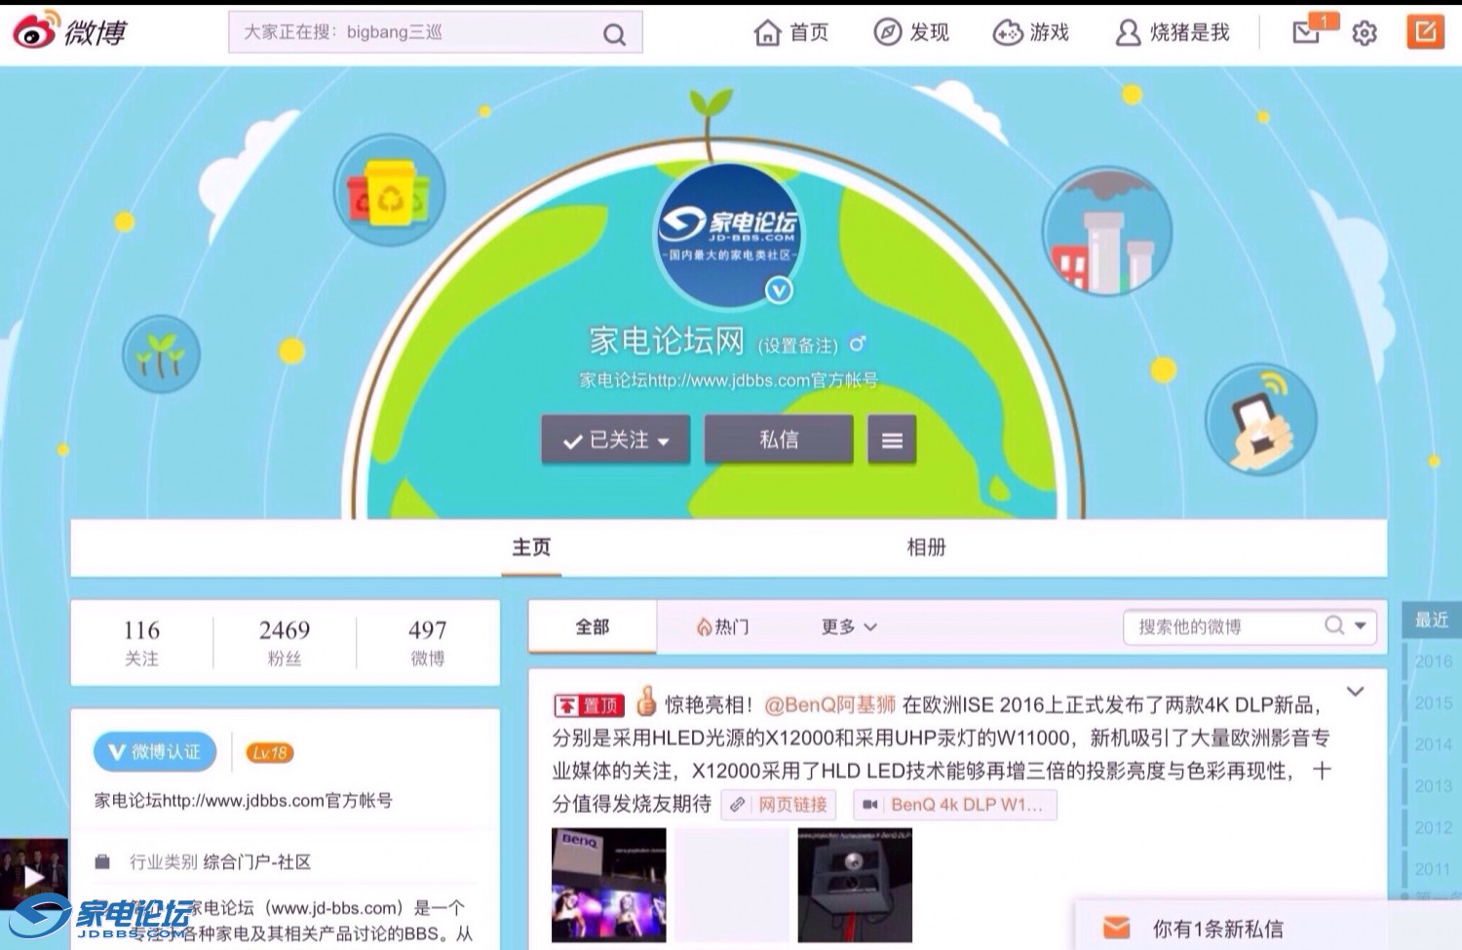
Task: Expand the pinned post chevron menu
Action: (1356, 692)
